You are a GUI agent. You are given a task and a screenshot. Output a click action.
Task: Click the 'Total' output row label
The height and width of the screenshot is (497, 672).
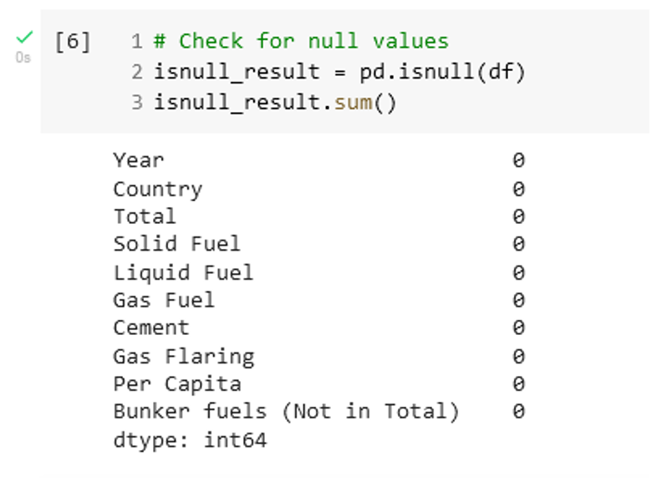[145, 216]
